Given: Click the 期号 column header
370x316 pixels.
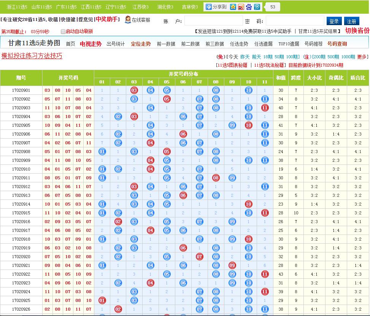Looking at the screenshot, I should (21, 78).
